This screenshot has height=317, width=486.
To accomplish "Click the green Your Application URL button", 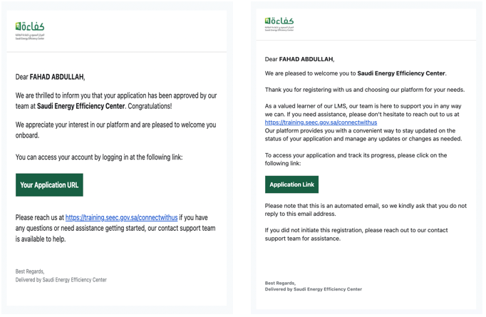I will [x=49, y=185].
